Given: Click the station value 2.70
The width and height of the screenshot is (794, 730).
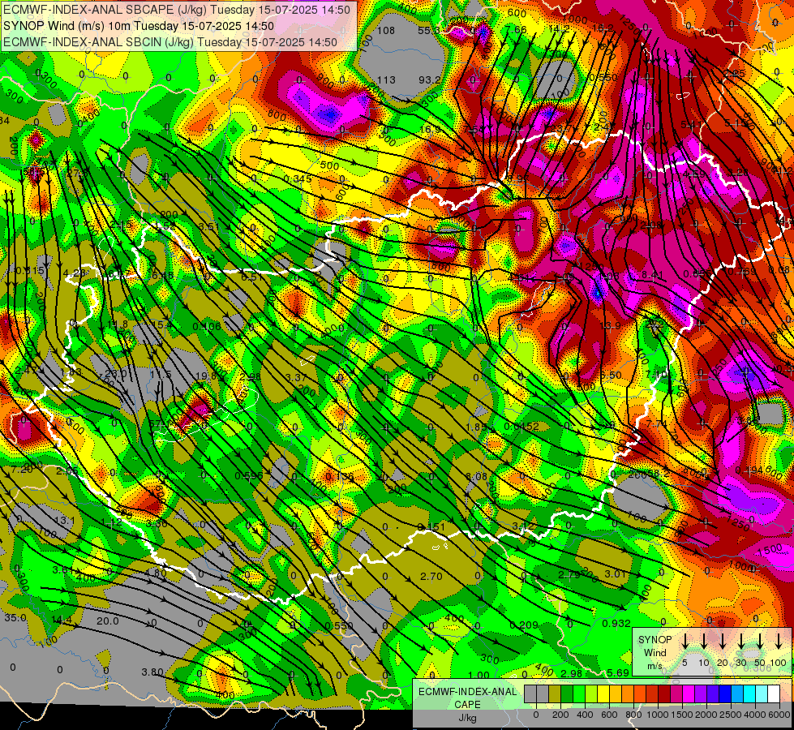Looking at the screenshot, I should coord(431,576).
